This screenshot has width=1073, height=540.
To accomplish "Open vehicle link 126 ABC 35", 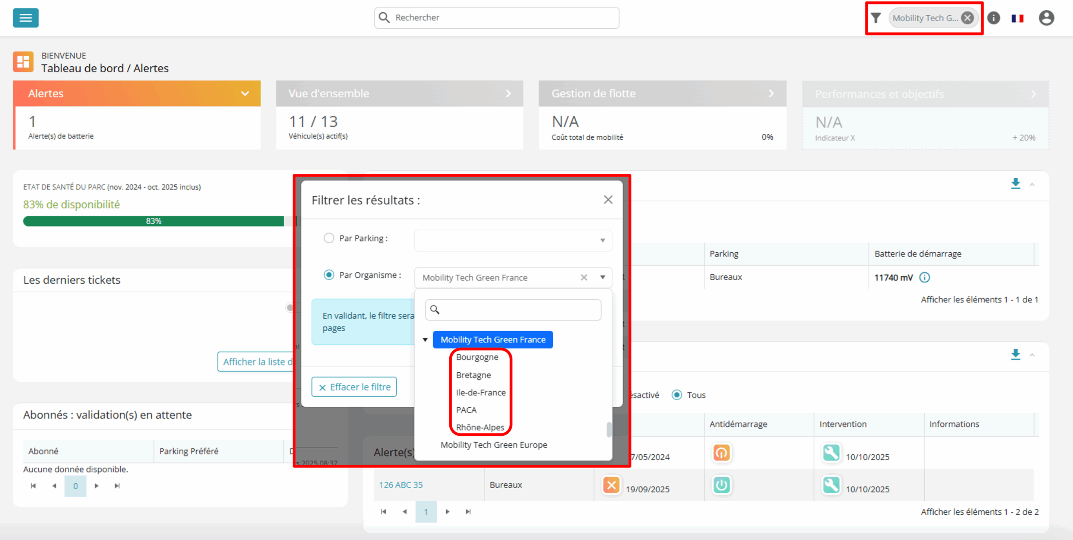I will coord(401,485).
